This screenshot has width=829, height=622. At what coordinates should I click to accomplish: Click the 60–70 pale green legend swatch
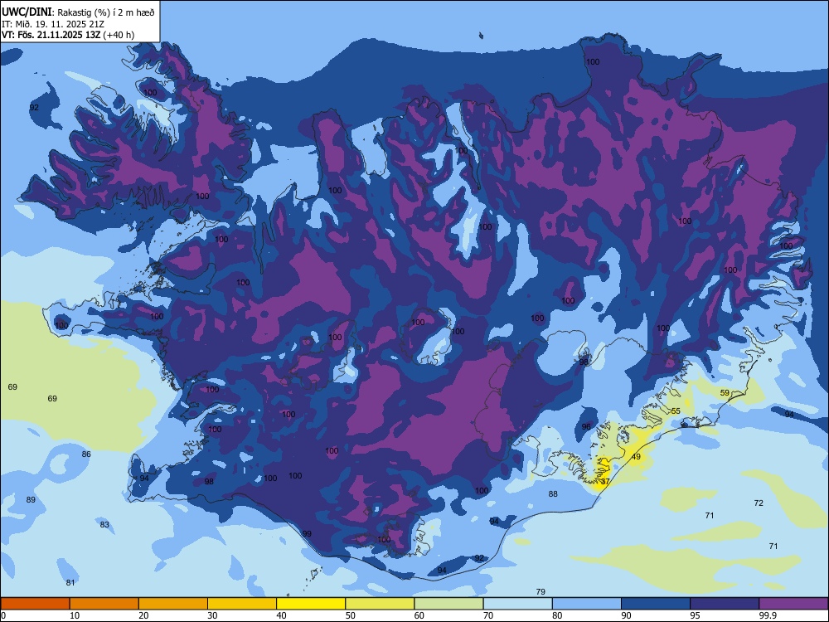click(448, 604)
